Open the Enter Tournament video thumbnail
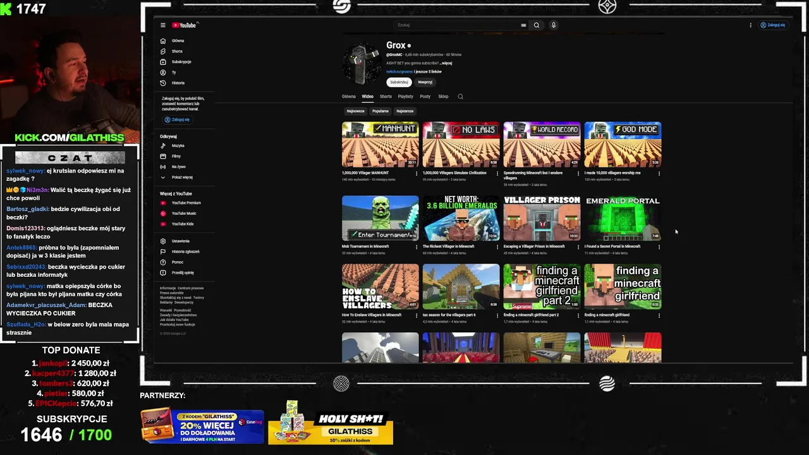Screen dimensions: 809x455 (x=380, y=218)
